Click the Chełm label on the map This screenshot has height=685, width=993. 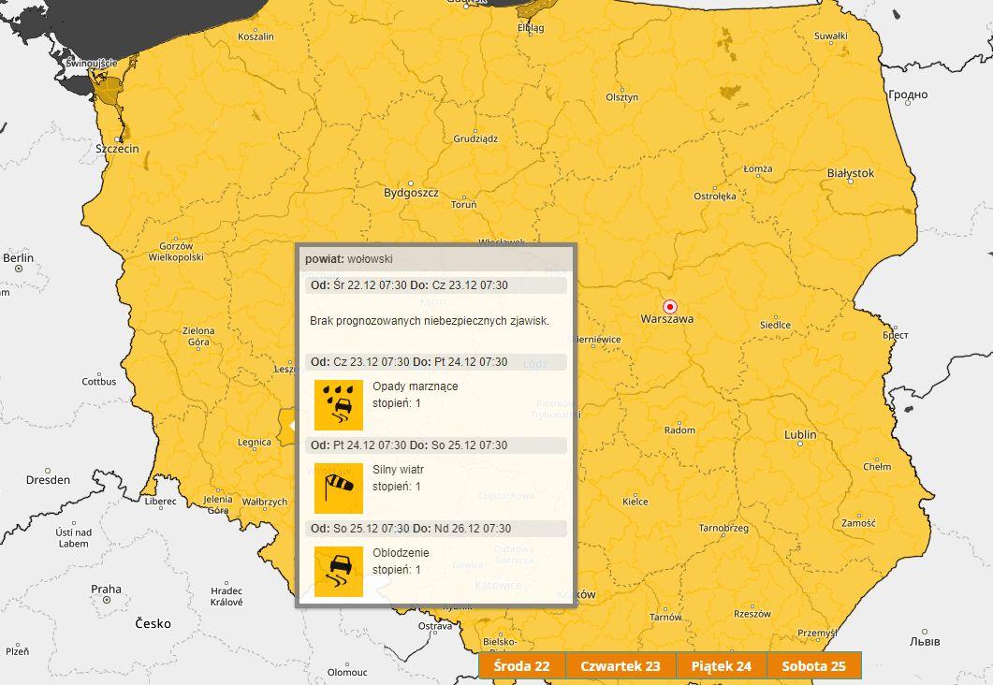click(x=877, y=467)
